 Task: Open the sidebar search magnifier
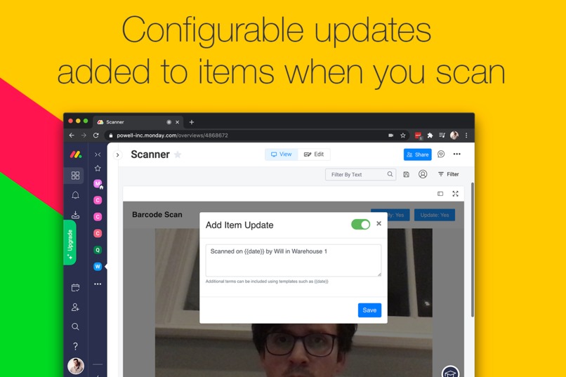(75, 326)
